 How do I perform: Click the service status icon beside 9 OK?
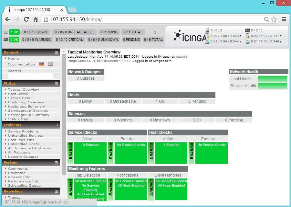6,40
